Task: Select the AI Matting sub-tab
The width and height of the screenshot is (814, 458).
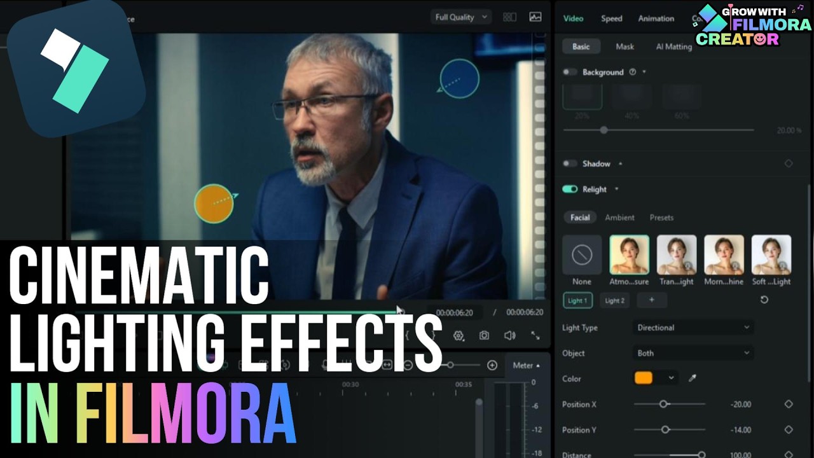Action: pyautogui.click(x=673, y=46)
